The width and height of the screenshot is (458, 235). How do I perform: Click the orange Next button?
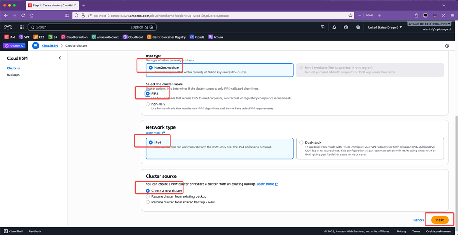[439, 220]
